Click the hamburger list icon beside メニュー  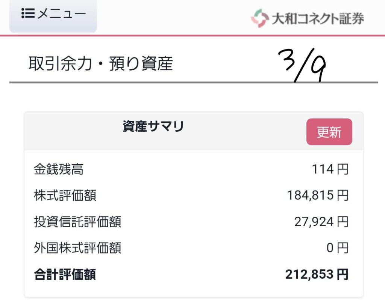tap(28, 14)
